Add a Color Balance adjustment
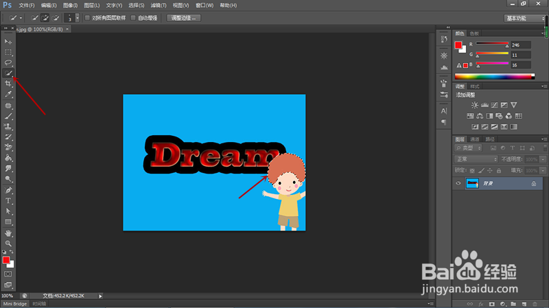 tap(480, 116)
